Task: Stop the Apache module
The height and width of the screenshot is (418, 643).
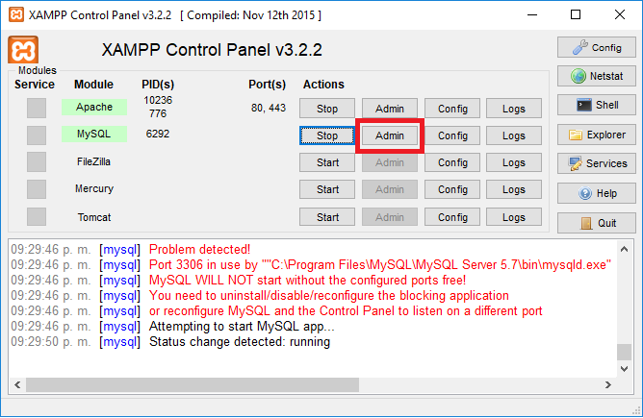Action: pos(327,109)
